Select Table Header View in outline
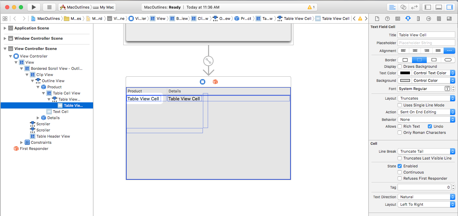458x216 pixels. (53, 136)
